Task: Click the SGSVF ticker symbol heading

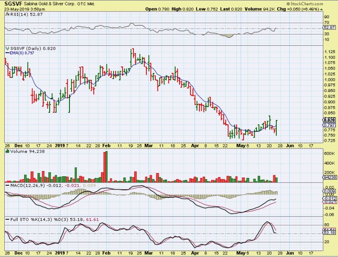Action: pos(12,3)
